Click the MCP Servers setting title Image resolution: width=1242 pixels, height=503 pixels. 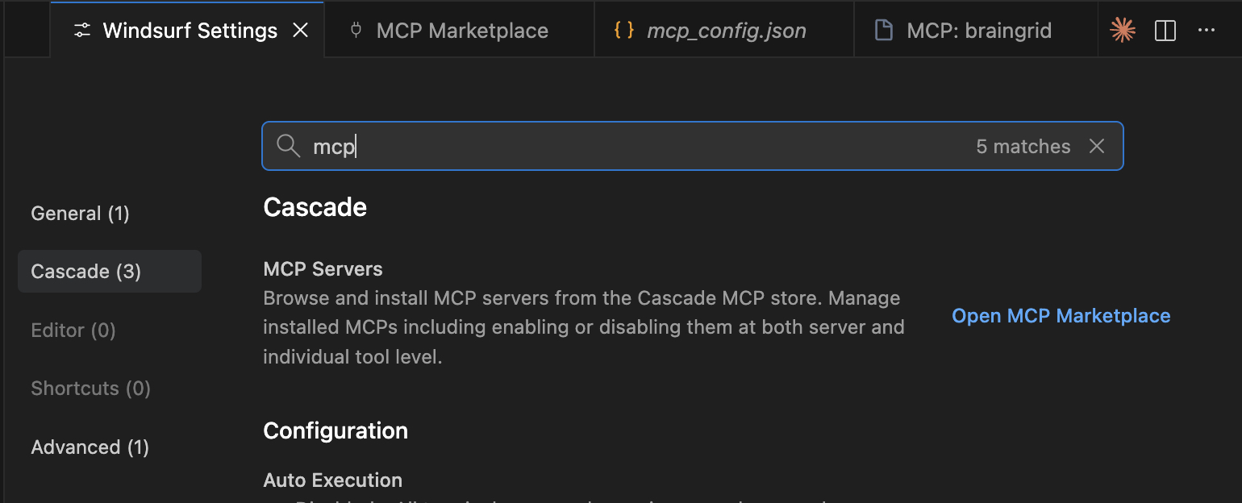[x=323, y=269]
